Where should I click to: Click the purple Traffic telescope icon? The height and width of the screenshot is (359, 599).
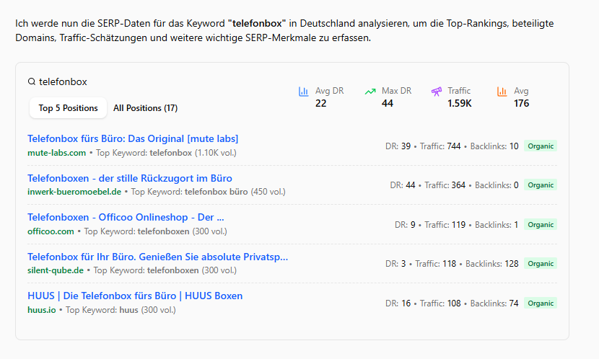(x=437, y=92)
